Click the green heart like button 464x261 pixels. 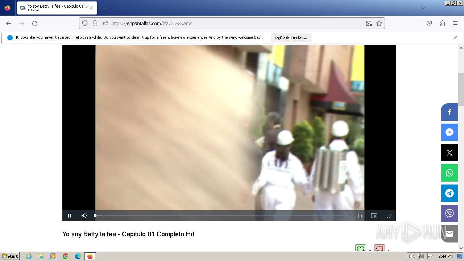coord(361,248)
